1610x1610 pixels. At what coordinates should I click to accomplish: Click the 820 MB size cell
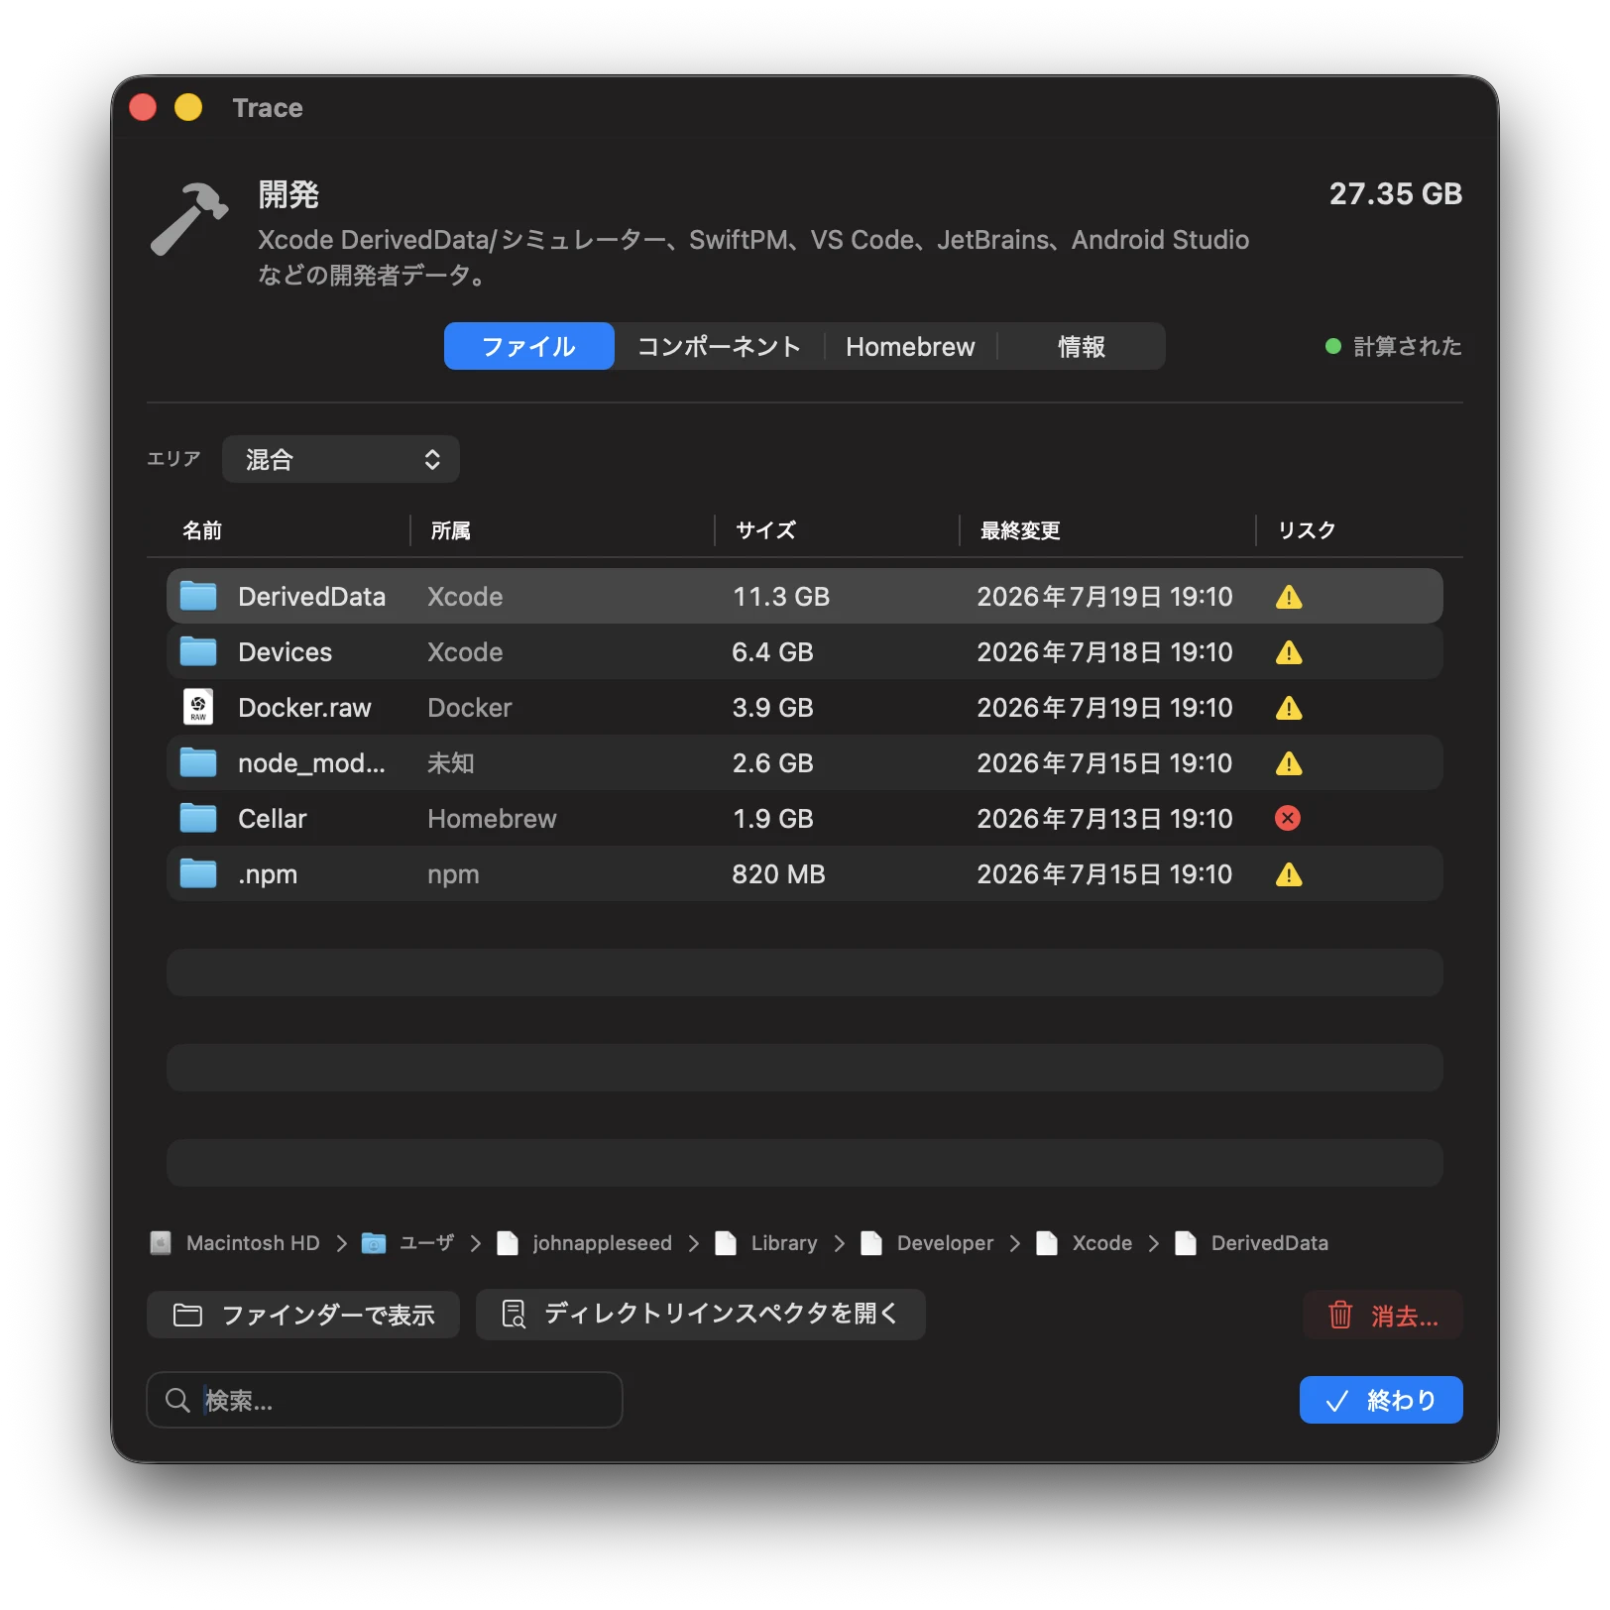pos(778,874)
